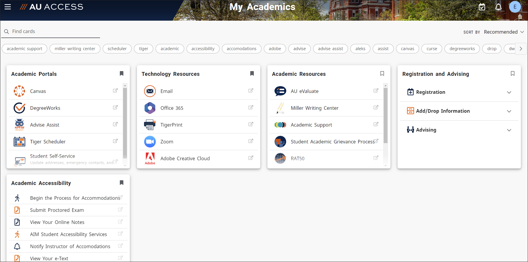Filter by advise assist tag
This screenshot has height=262, width=528.
point(331,49)
